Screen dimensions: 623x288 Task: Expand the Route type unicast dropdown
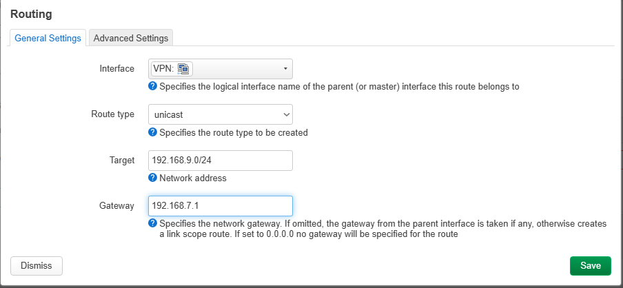click(x=214, y=114)
